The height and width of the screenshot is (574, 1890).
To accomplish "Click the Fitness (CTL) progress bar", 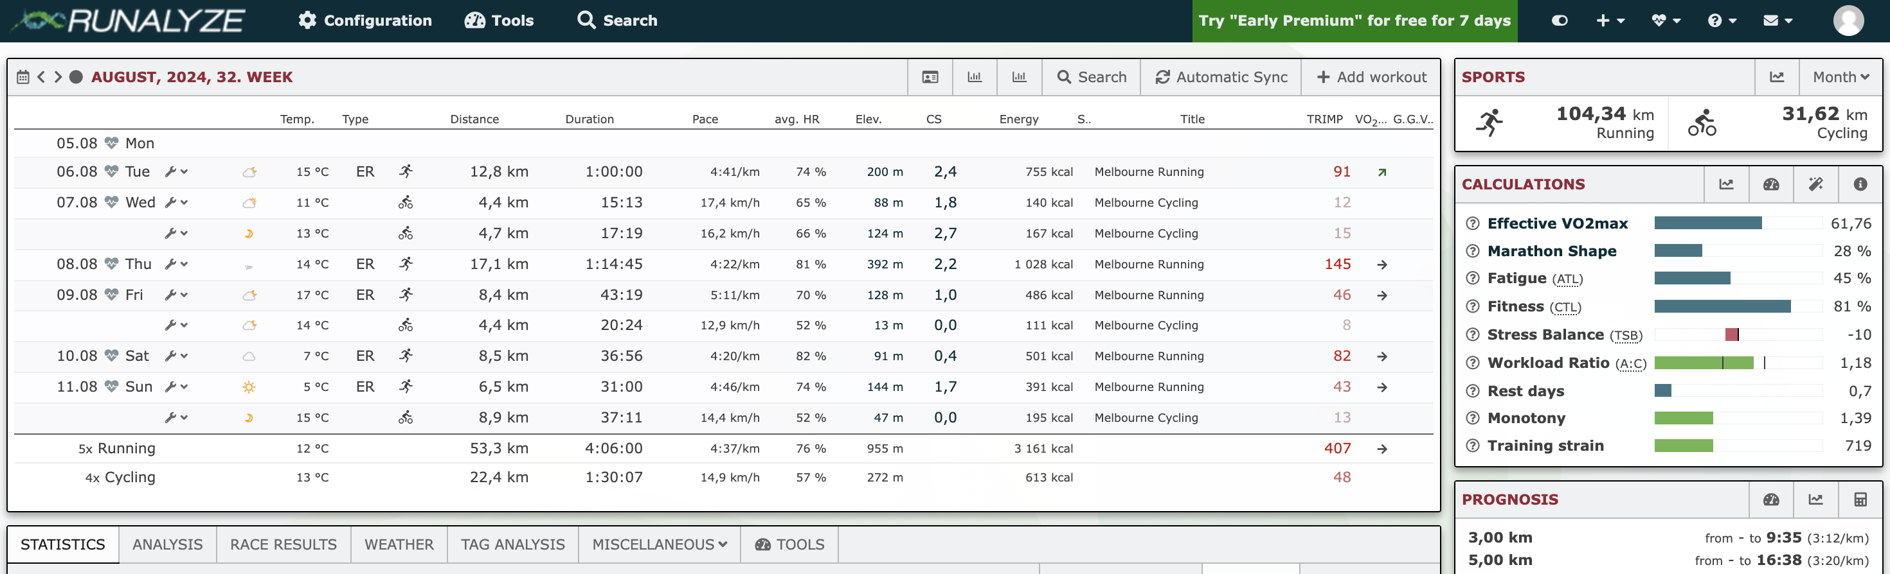I will 1738,306.
